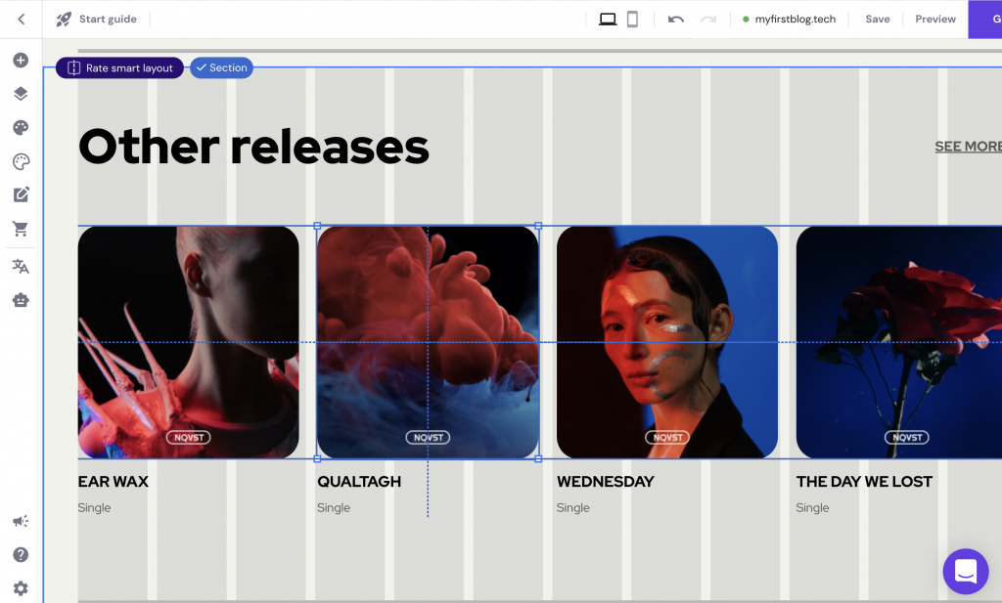Go back using the left chevron
Screen dimensions: 1002x603
pyautogui.click(x=22, y=20)
